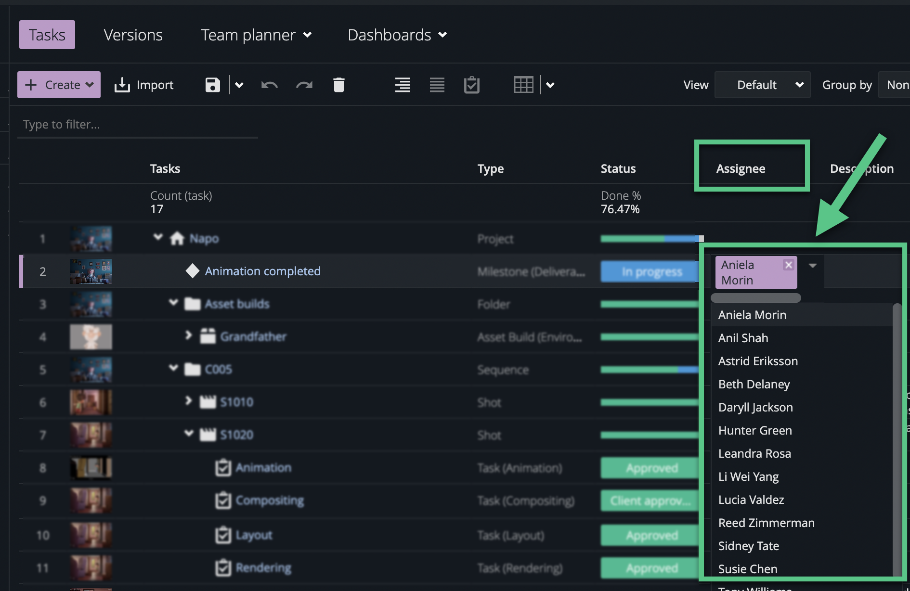Click the grid columns table icon
The height and width of the screenshot is (591, 910).
click(523, 85)
